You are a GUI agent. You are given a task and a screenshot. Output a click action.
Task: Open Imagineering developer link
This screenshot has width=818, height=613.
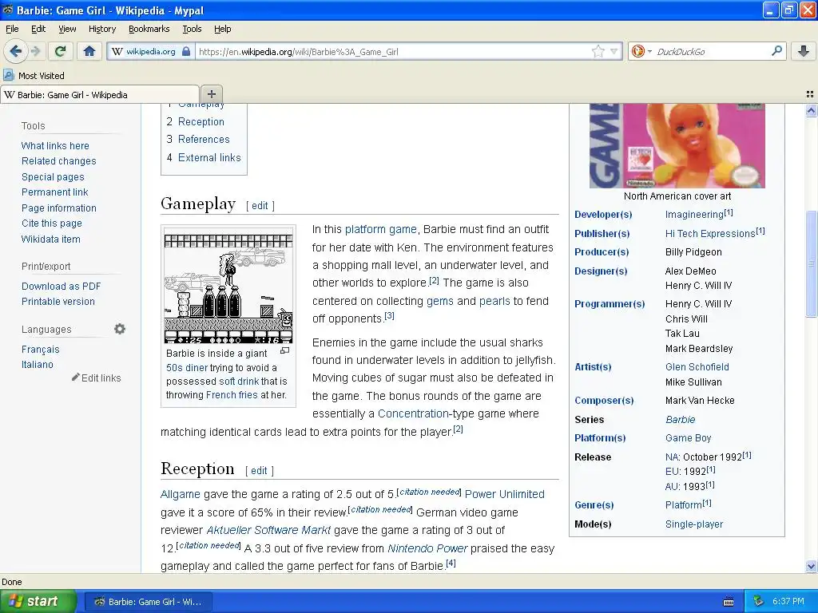(x=694, y=215)
